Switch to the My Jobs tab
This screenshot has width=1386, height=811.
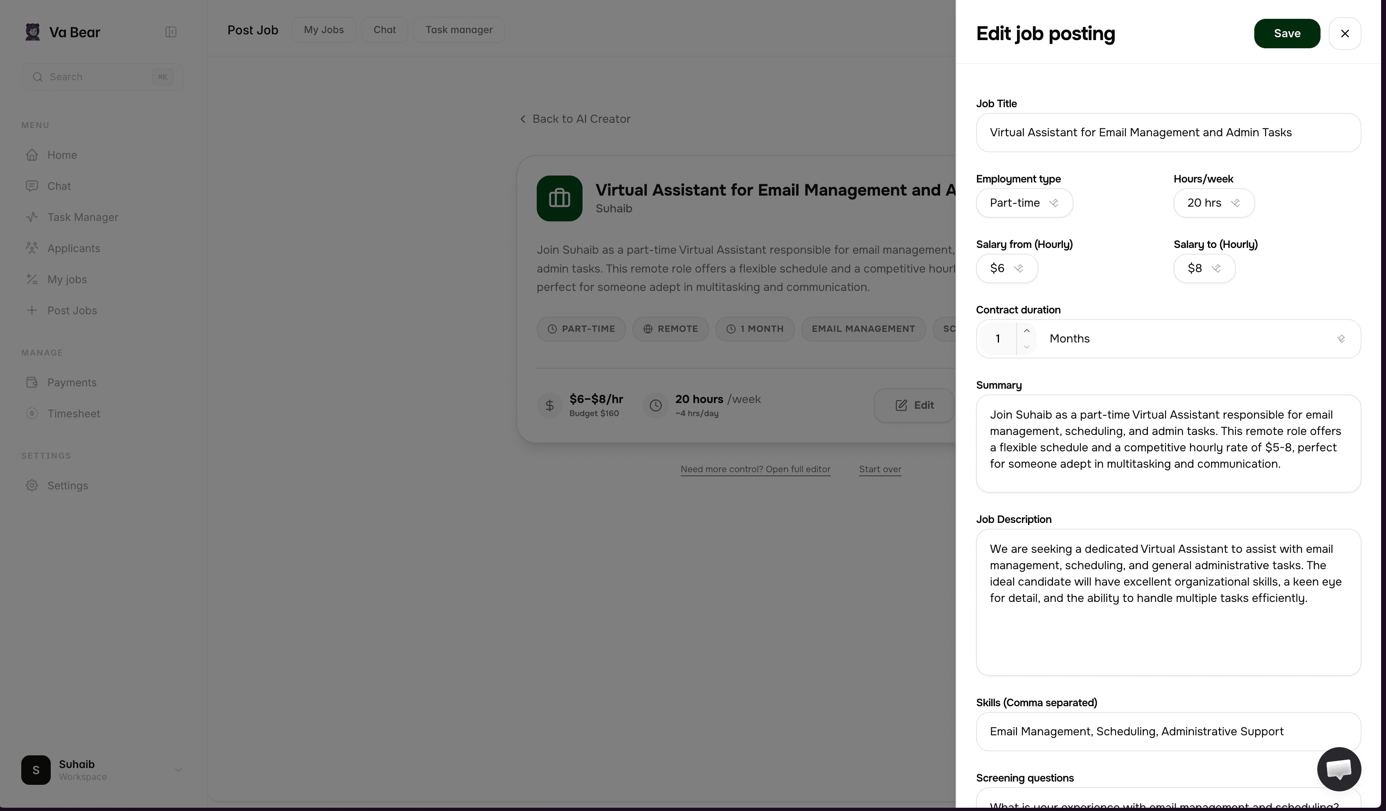tap(324, 30)
